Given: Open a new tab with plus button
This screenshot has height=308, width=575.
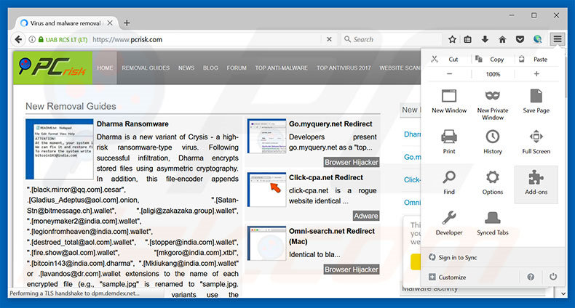Looking at the screenshot, I should click(127, 23).
